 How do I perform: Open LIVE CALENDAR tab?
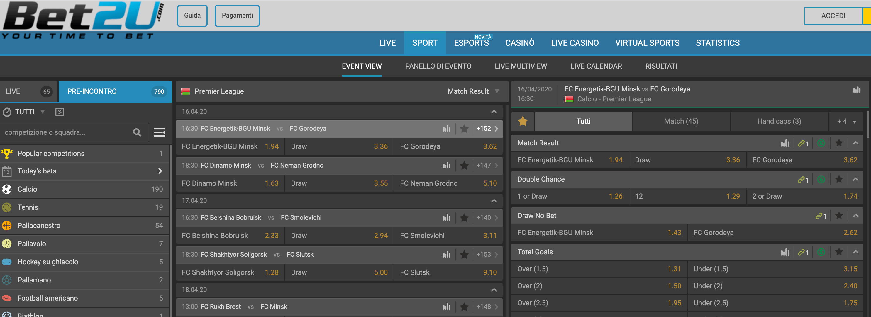596,66
